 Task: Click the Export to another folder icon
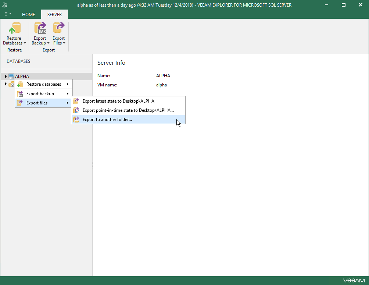point(76,120)
